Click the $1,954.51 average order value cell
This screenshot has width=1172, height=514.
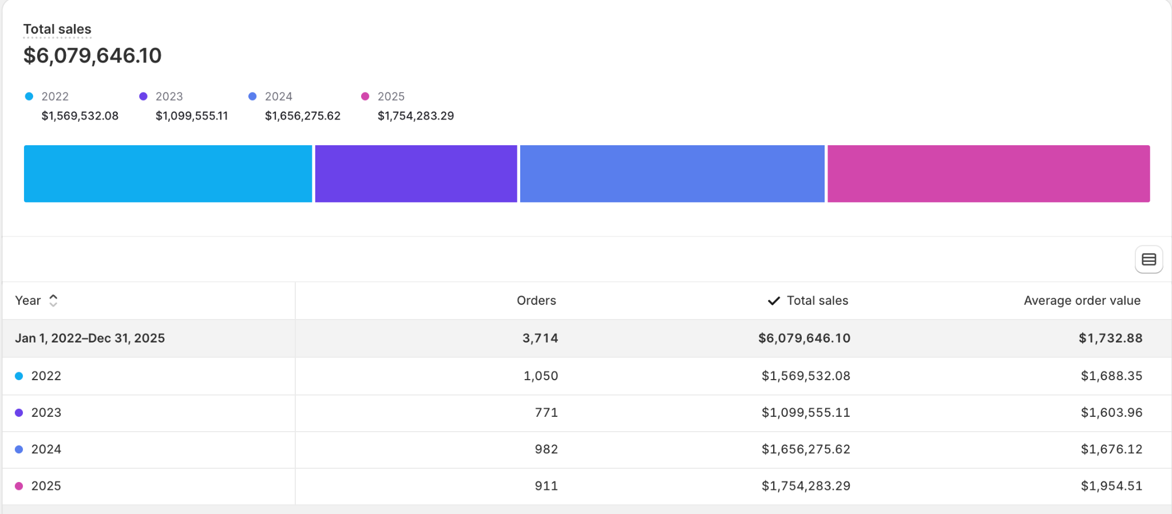(x=1111, y=486)
